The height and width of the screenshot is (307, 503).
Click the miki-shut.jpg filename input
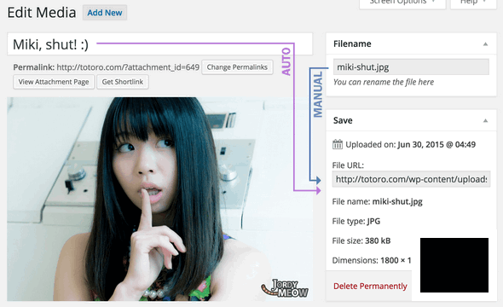pyautogui.click(x=411, y=67)
